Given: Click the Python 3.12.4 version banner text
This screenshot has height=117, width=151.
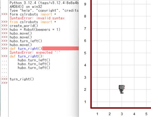Looking at the screenshot, I should click(x=44, y=3).
